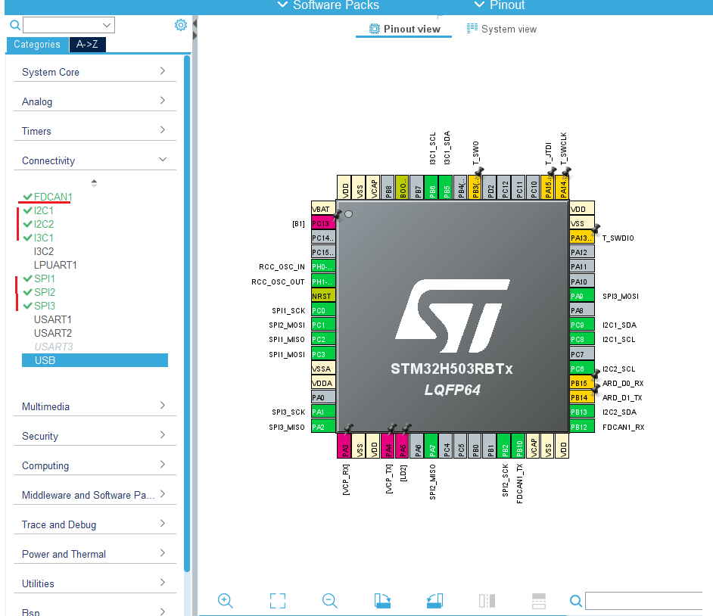This screenshot has width=713, height=616.
Task: Click the category panel vertical scrollbar
Action: (187, 314)
